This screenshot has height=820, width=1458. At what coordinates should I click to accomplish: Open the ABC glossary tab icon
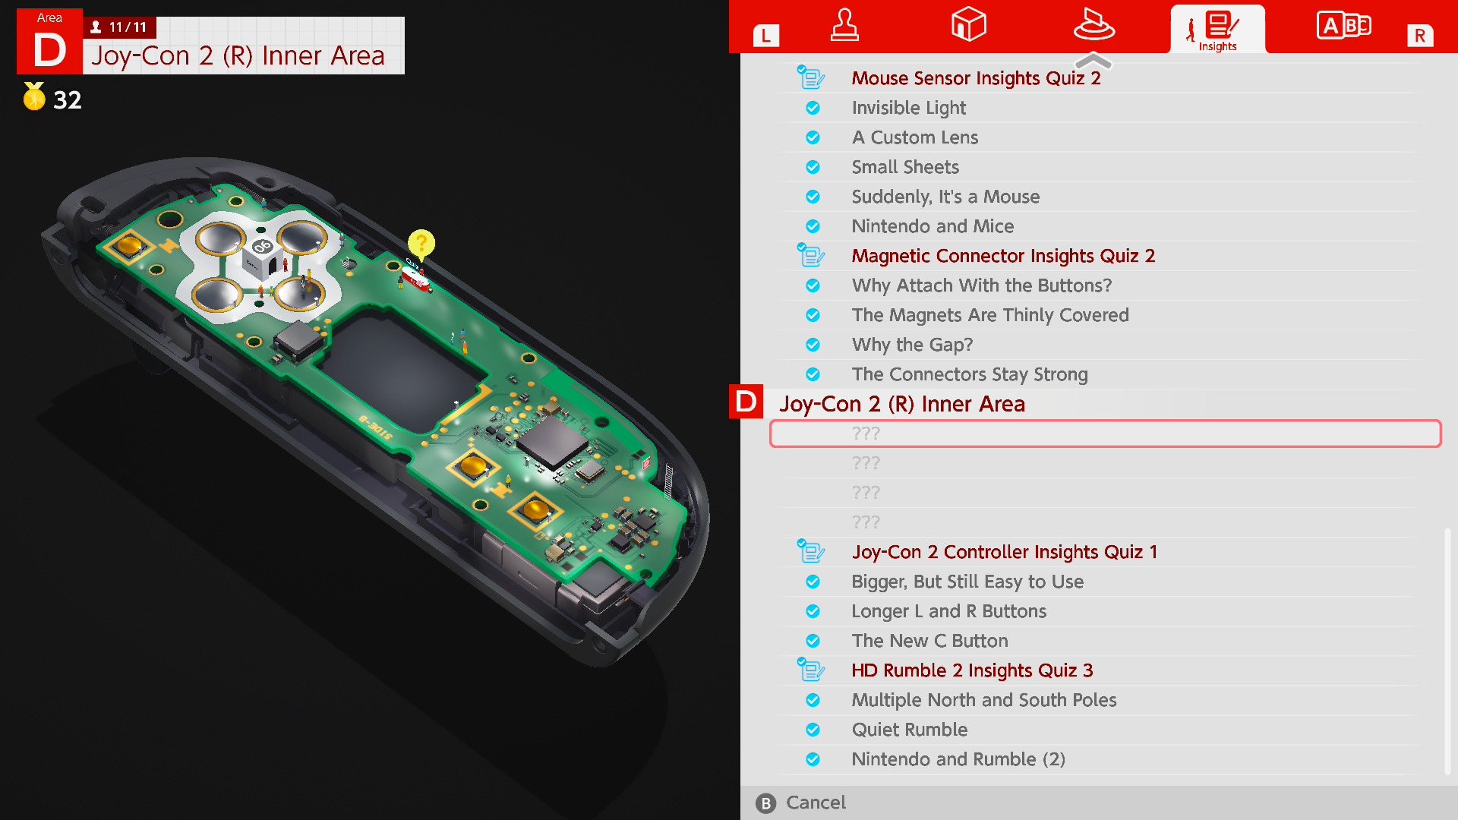tap(1343, 26)
